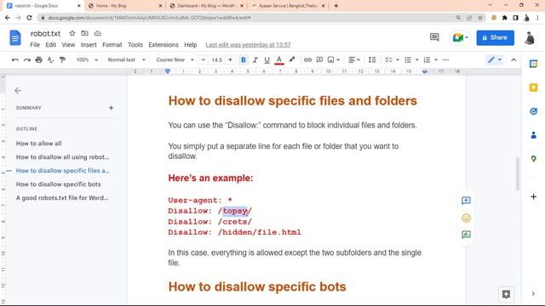Hide the menus with the arrow
The height and width of the screenshot is (306, 545).
click(513, 60)
